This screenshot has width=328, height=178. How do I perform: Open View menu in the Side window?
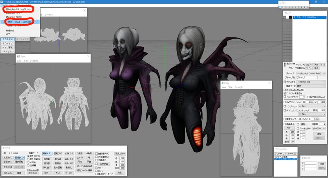(223, 87)
